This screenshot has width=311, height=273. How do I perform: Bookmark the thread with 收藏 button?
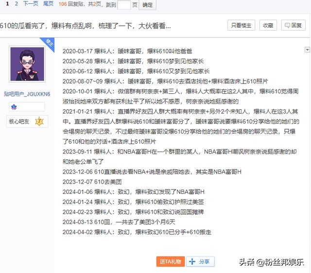[x=268, y=25]
